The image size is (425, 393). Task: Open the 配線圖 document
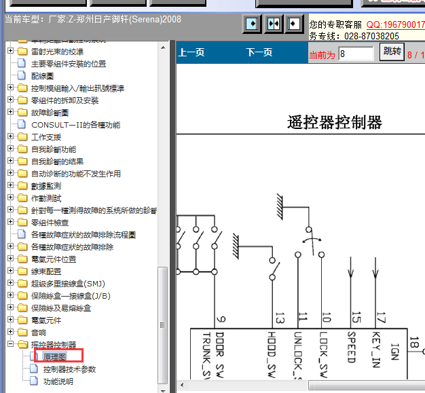click(42, 76)
